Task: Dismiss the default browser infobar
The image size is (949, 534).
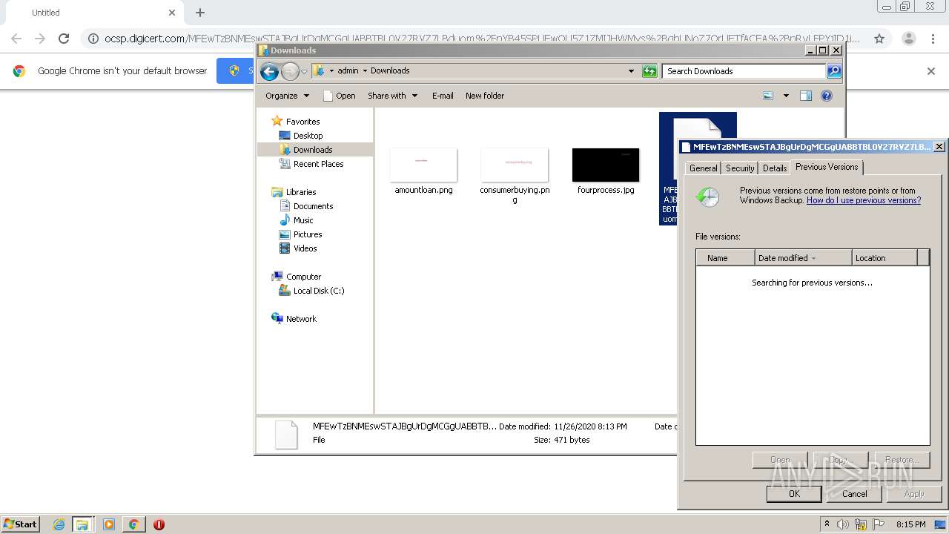Action: [x=931, y=71]
